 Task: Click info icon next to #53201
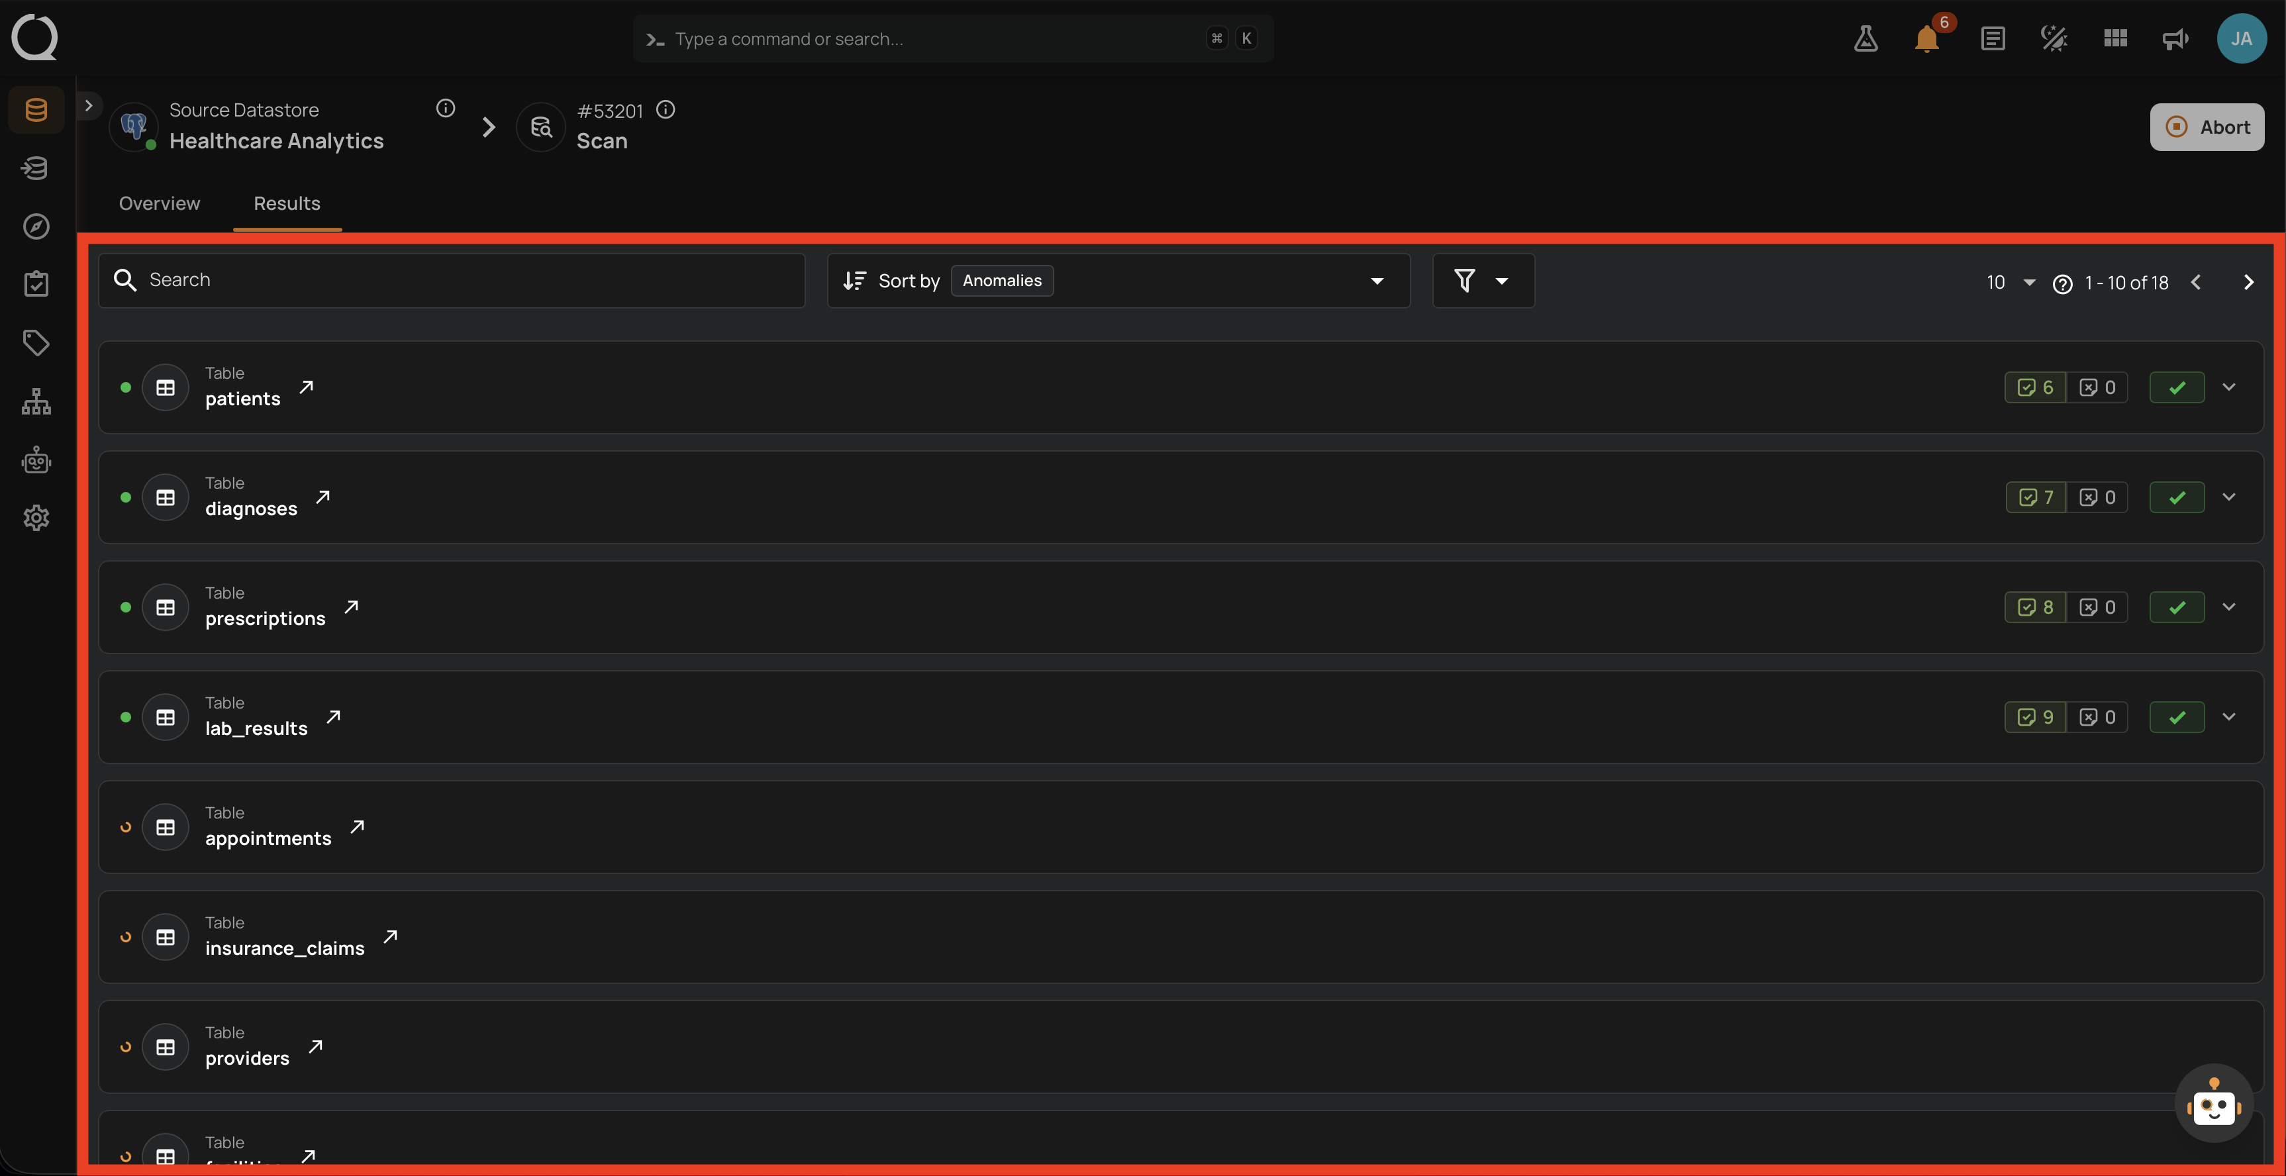coord(666,109)
